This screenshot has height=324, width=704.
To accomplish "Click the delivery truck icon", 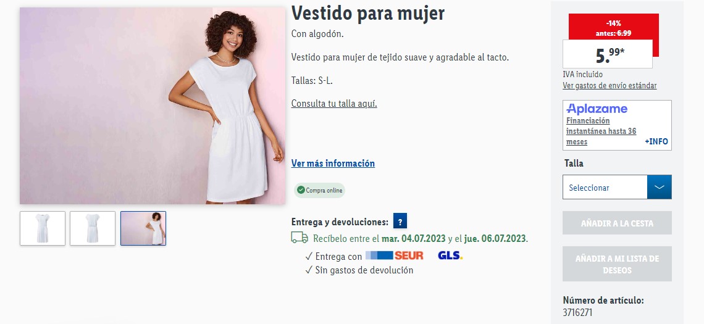I will pos(300,238).
